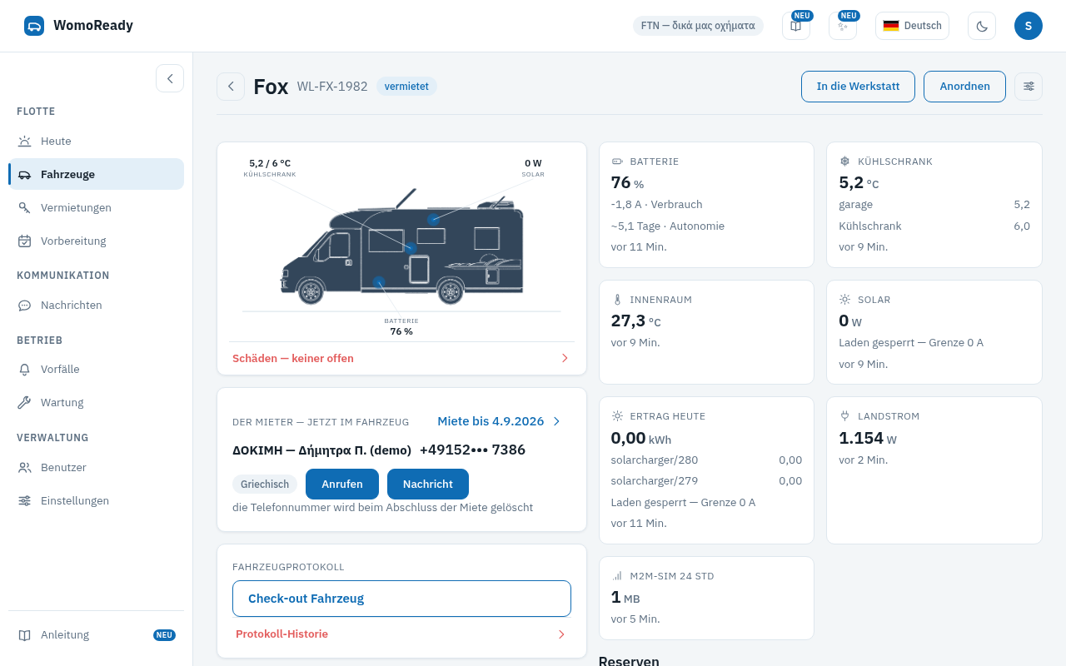Click Miete bis 4.9.2026 link

[499, 421]
